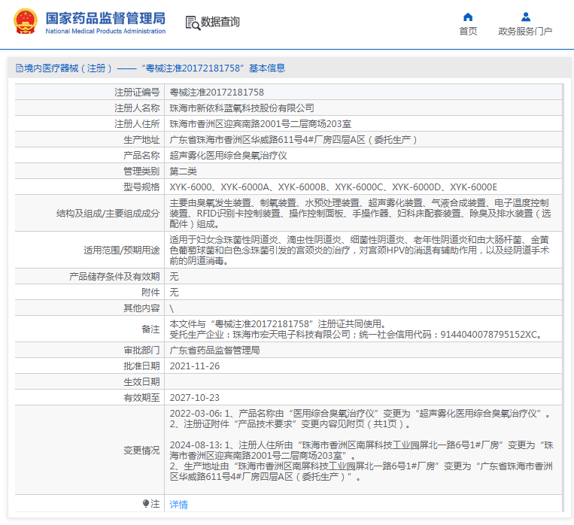Click the 注册人名称 label
The image size is (574, 525).
(x=137, y=108)
